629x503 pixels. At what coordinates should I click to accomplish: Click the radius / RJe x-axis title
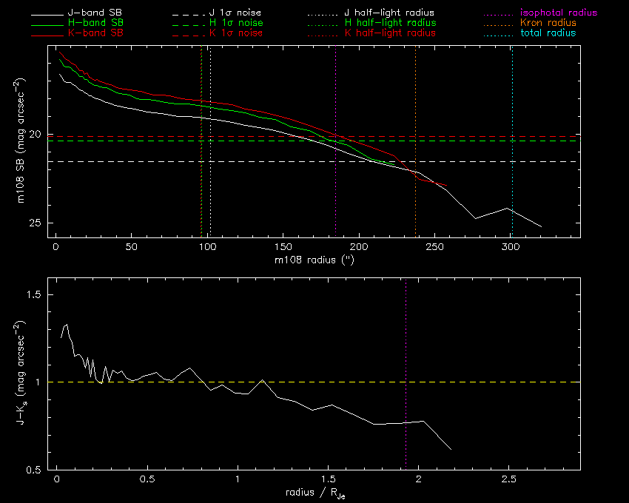(x=314, y=492)
